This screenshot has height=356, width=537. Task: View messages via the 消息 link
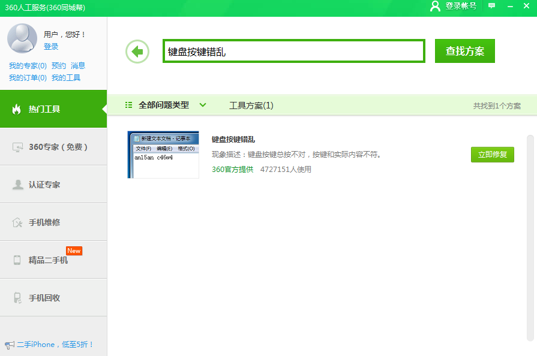pyautogui.click(x=79, y=65)
